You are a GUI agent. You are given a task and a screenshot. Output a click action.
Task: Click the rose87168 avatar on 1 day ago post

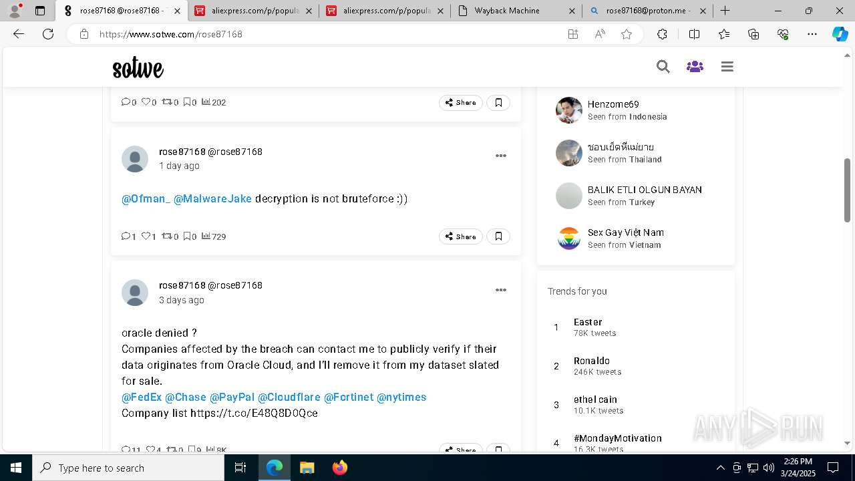point(135,159)
